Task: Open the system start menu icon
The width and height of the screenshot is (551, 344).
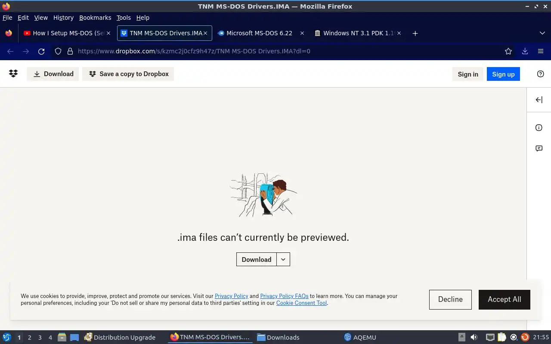Action: click(x=7, y=337)
